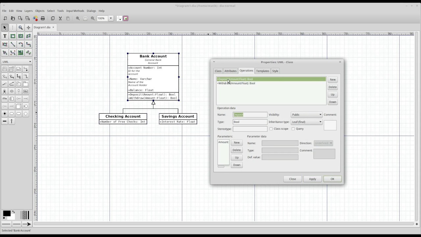Pick the UML Use case ellipse
The width and height of the screenshot is (421, 237).
[12, 91]
